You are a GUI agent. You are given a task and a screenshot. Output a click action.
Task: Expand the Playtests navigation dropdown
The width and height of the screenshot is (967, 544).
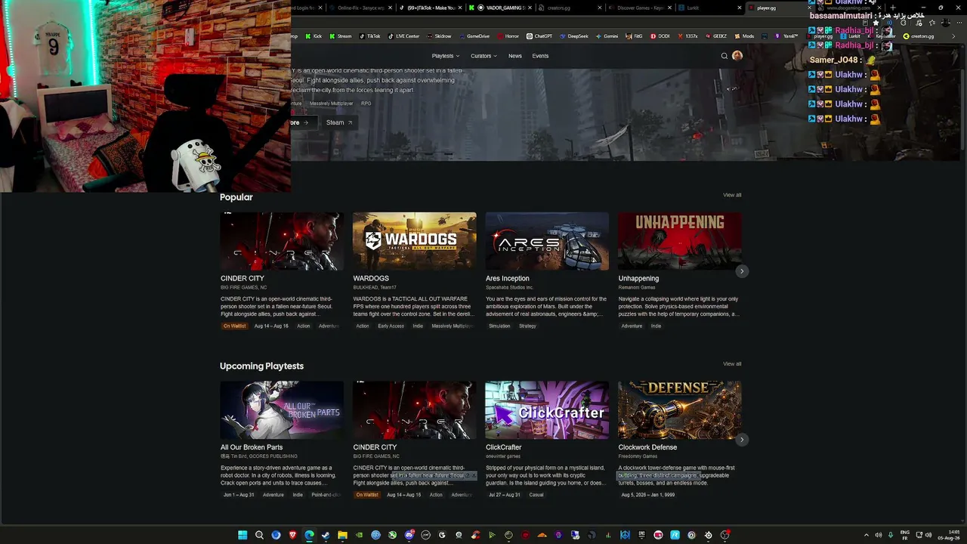coord(446,56)
